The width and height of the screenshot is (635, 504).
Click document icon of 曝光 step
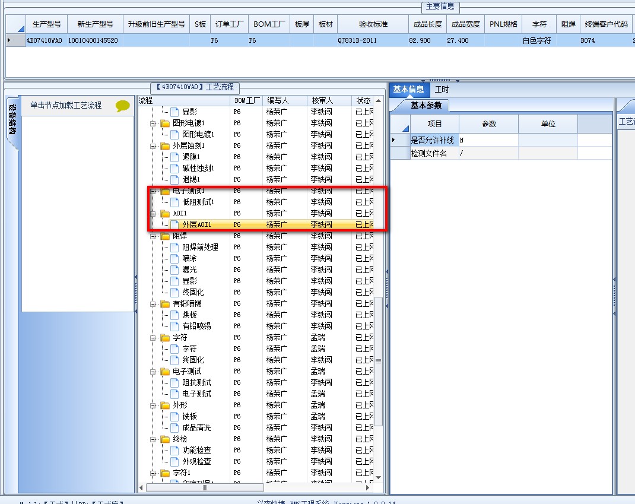(174, 270)
